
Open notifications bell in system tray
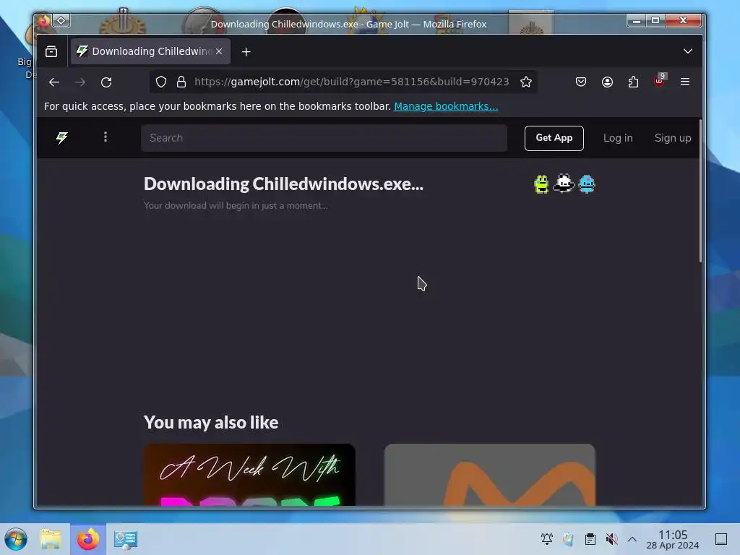547,539
